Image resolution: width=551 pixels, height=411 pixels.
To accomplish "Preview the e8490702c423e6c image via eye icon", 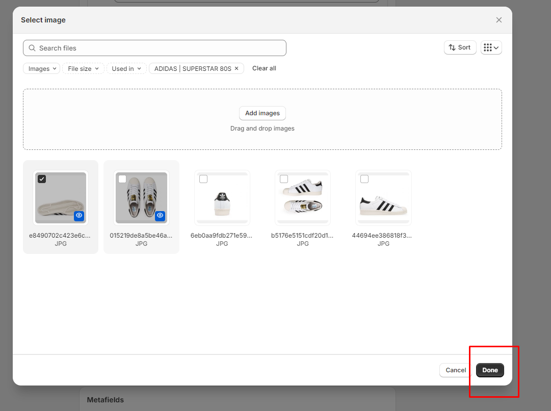I will (79, 216).
